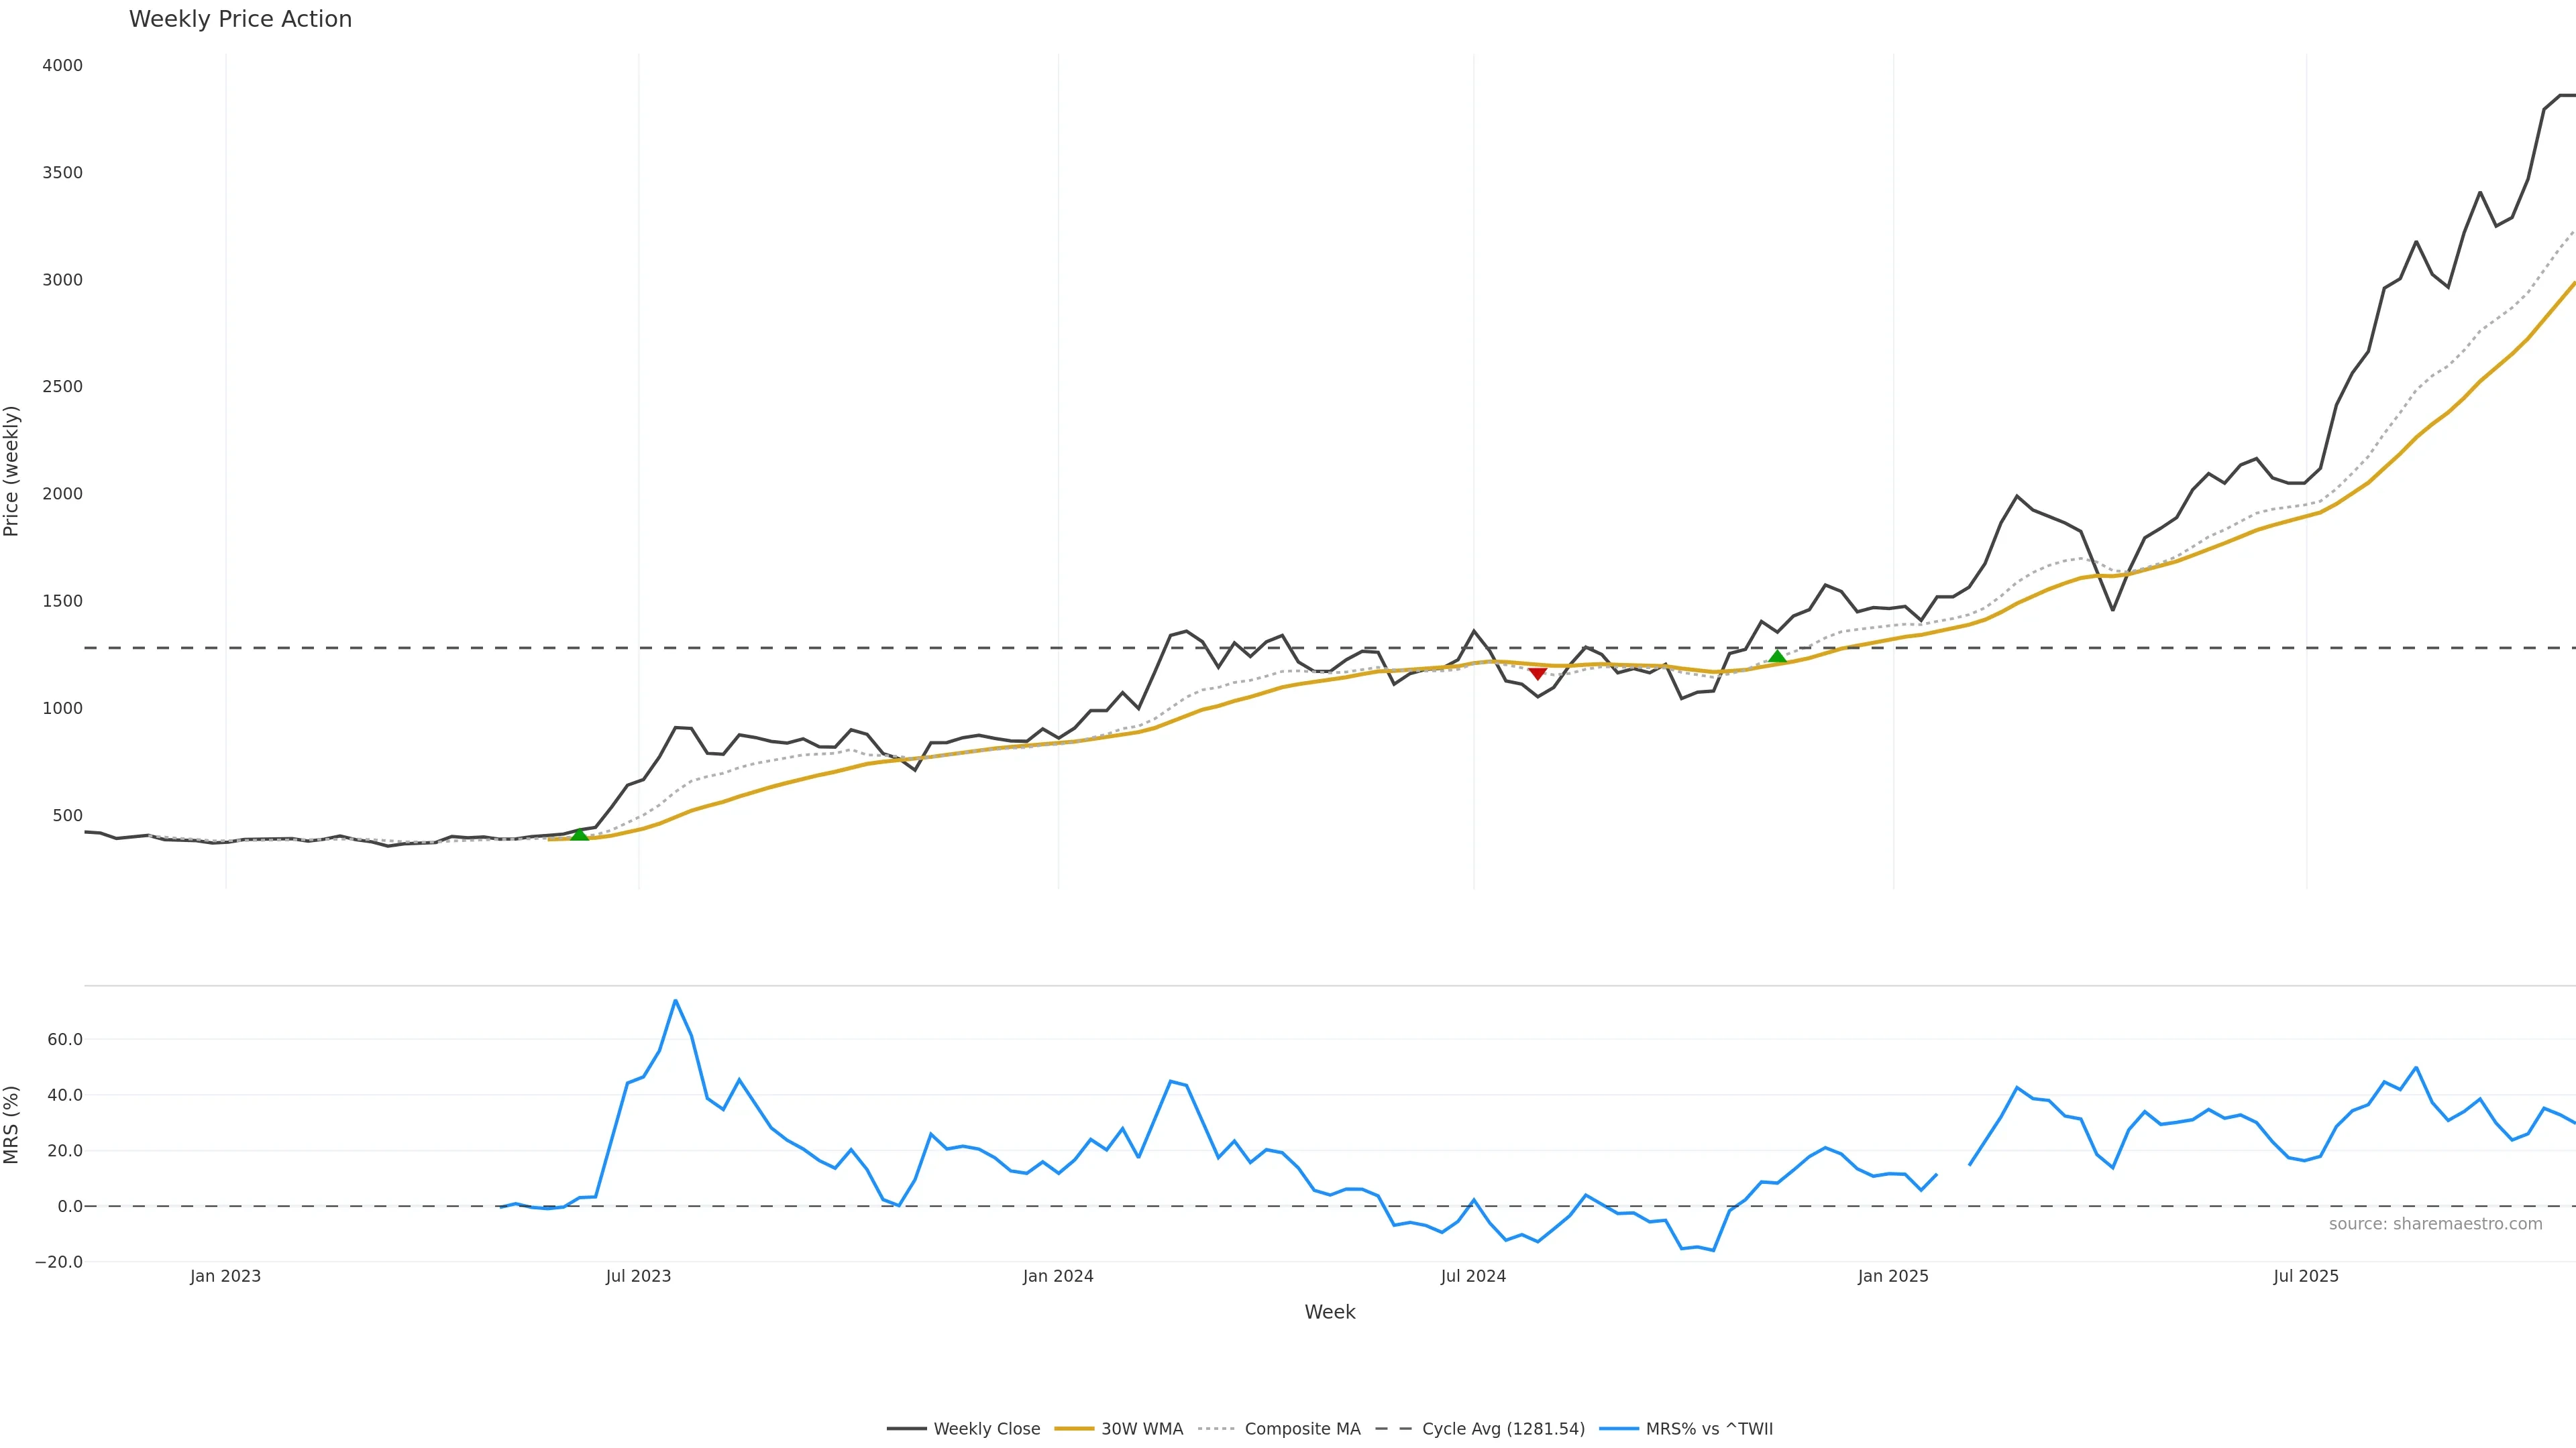Viewport: 2576px width, 1448px height.
Task: Click the red down-triangle sell marker
Action: [1538, 674]
